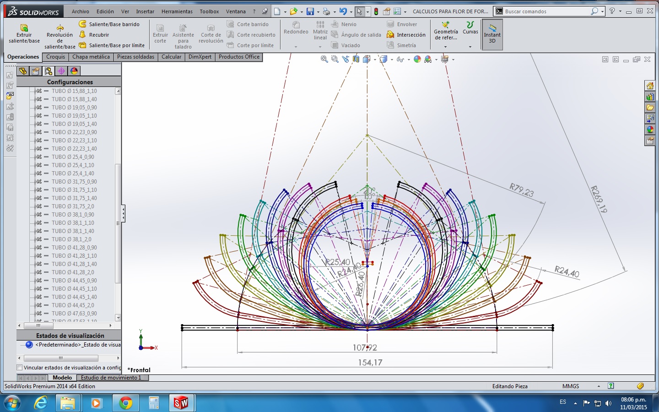Activate Revolución de saliente/base tool
The height and width of the screenshot is (412, 659).
tap(60, 37)
